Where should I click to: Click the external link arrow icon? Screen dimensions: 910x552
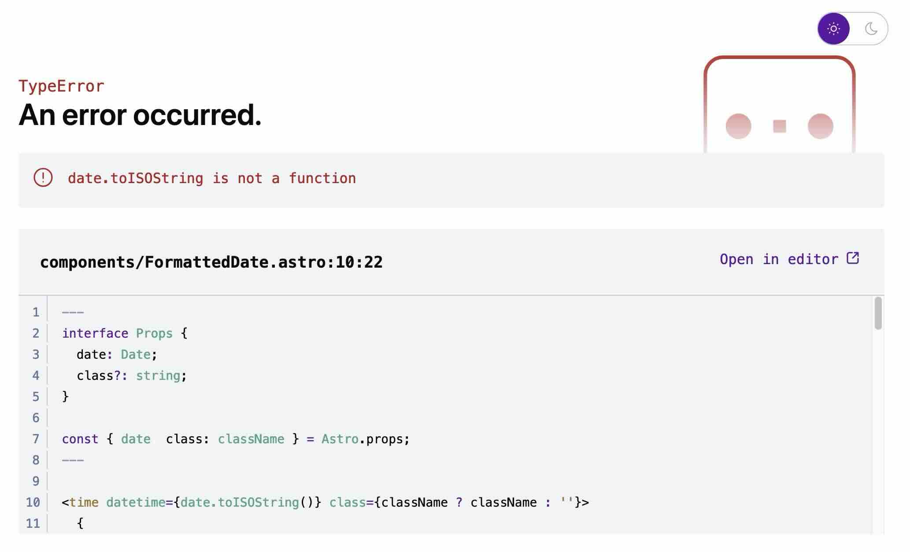point(853,258)
